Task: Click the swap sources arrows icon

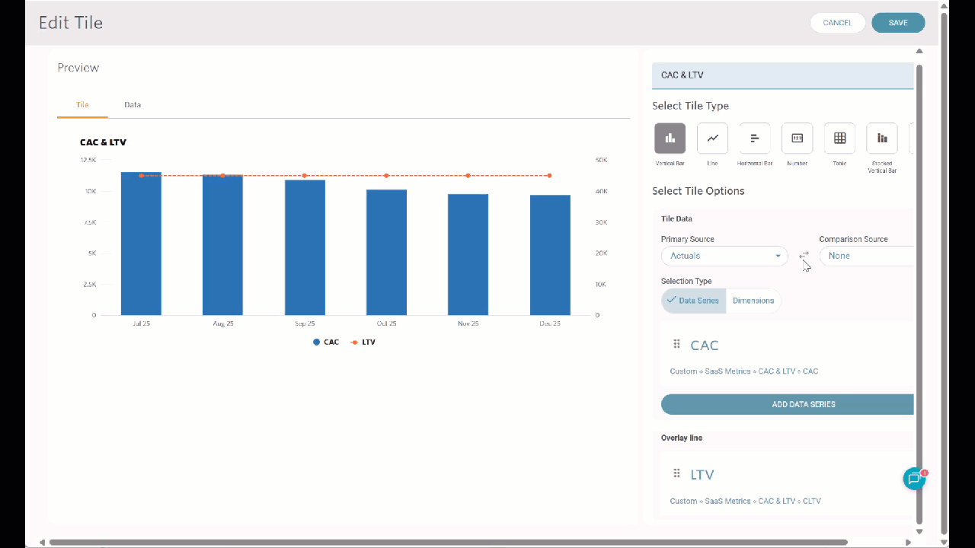Action: pos(804,256)
